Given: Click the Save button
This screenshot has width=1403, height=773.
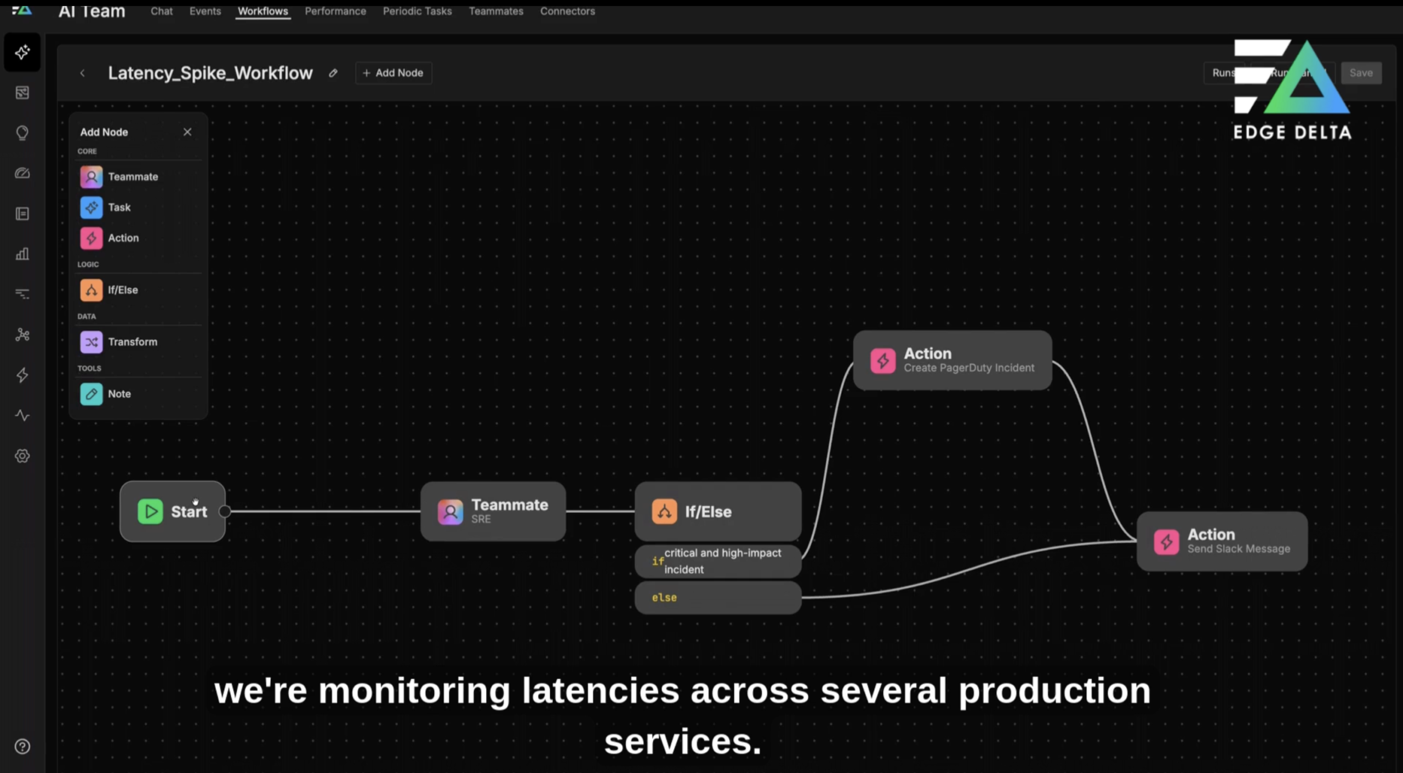Looking at the screenshot, I should (1361, 73).
